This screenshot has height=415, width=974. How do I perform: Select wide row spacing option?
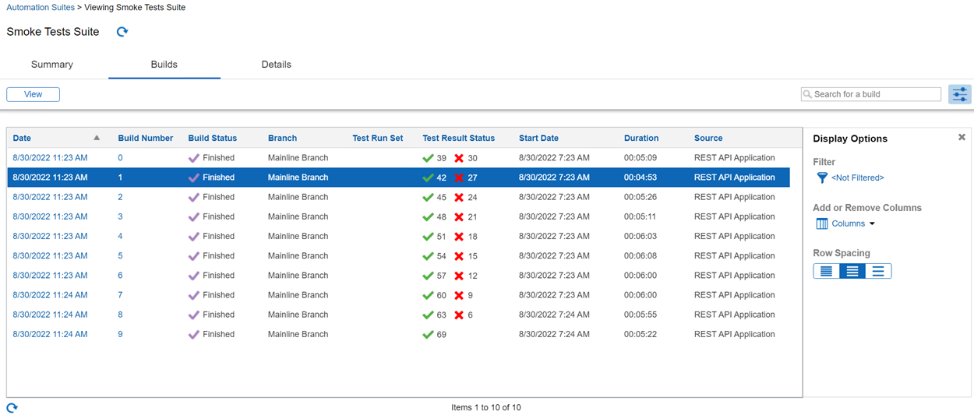pyautogui.click(x=878, y=271)
